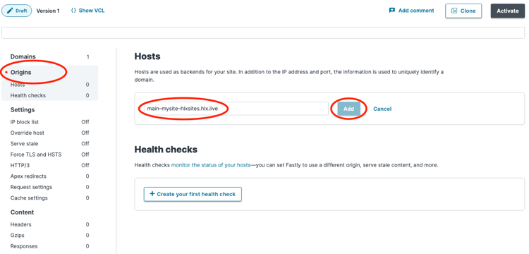
Task: Open the Override host setting
Action: pyautogui.click(x=50, y=133)
